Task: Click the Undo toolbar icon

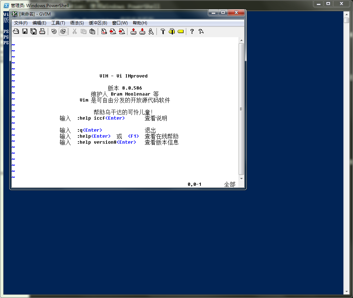Action: pos(54,31)
